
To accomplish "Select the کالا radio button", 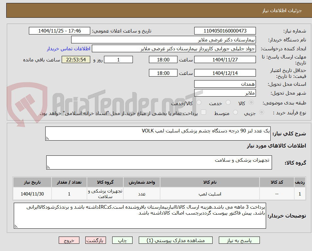I will pyautogui.click(x=251, y=103).
